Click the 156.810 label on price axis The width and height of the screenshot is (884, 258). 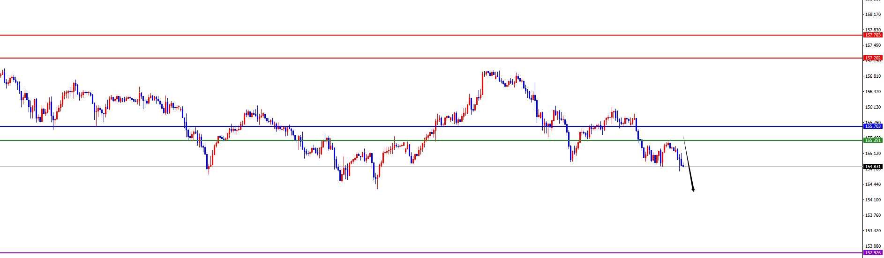[873, 76]
